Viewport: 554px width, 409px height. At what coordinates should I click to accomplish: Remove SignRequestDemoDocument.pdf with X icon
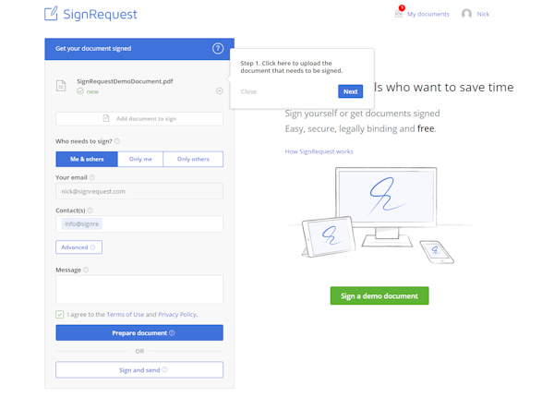[x=219, y=91]
